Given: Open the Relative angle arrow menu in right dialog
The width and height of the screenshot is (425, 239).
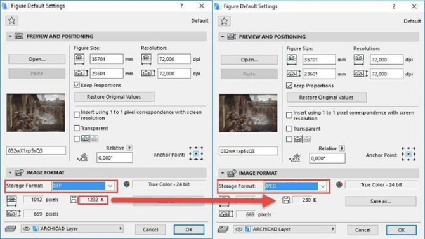Looking at the screenshot, I should 342,148.
